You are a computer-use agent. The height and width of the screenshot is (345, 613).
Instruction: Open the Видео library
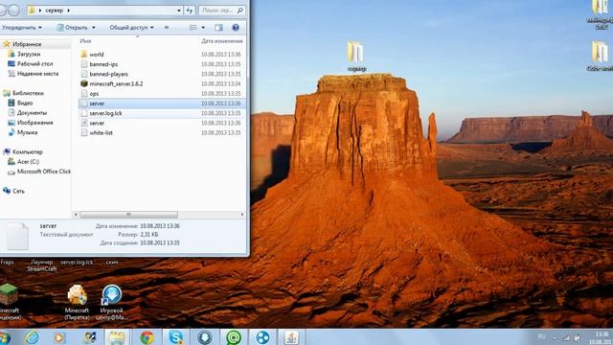25,103
